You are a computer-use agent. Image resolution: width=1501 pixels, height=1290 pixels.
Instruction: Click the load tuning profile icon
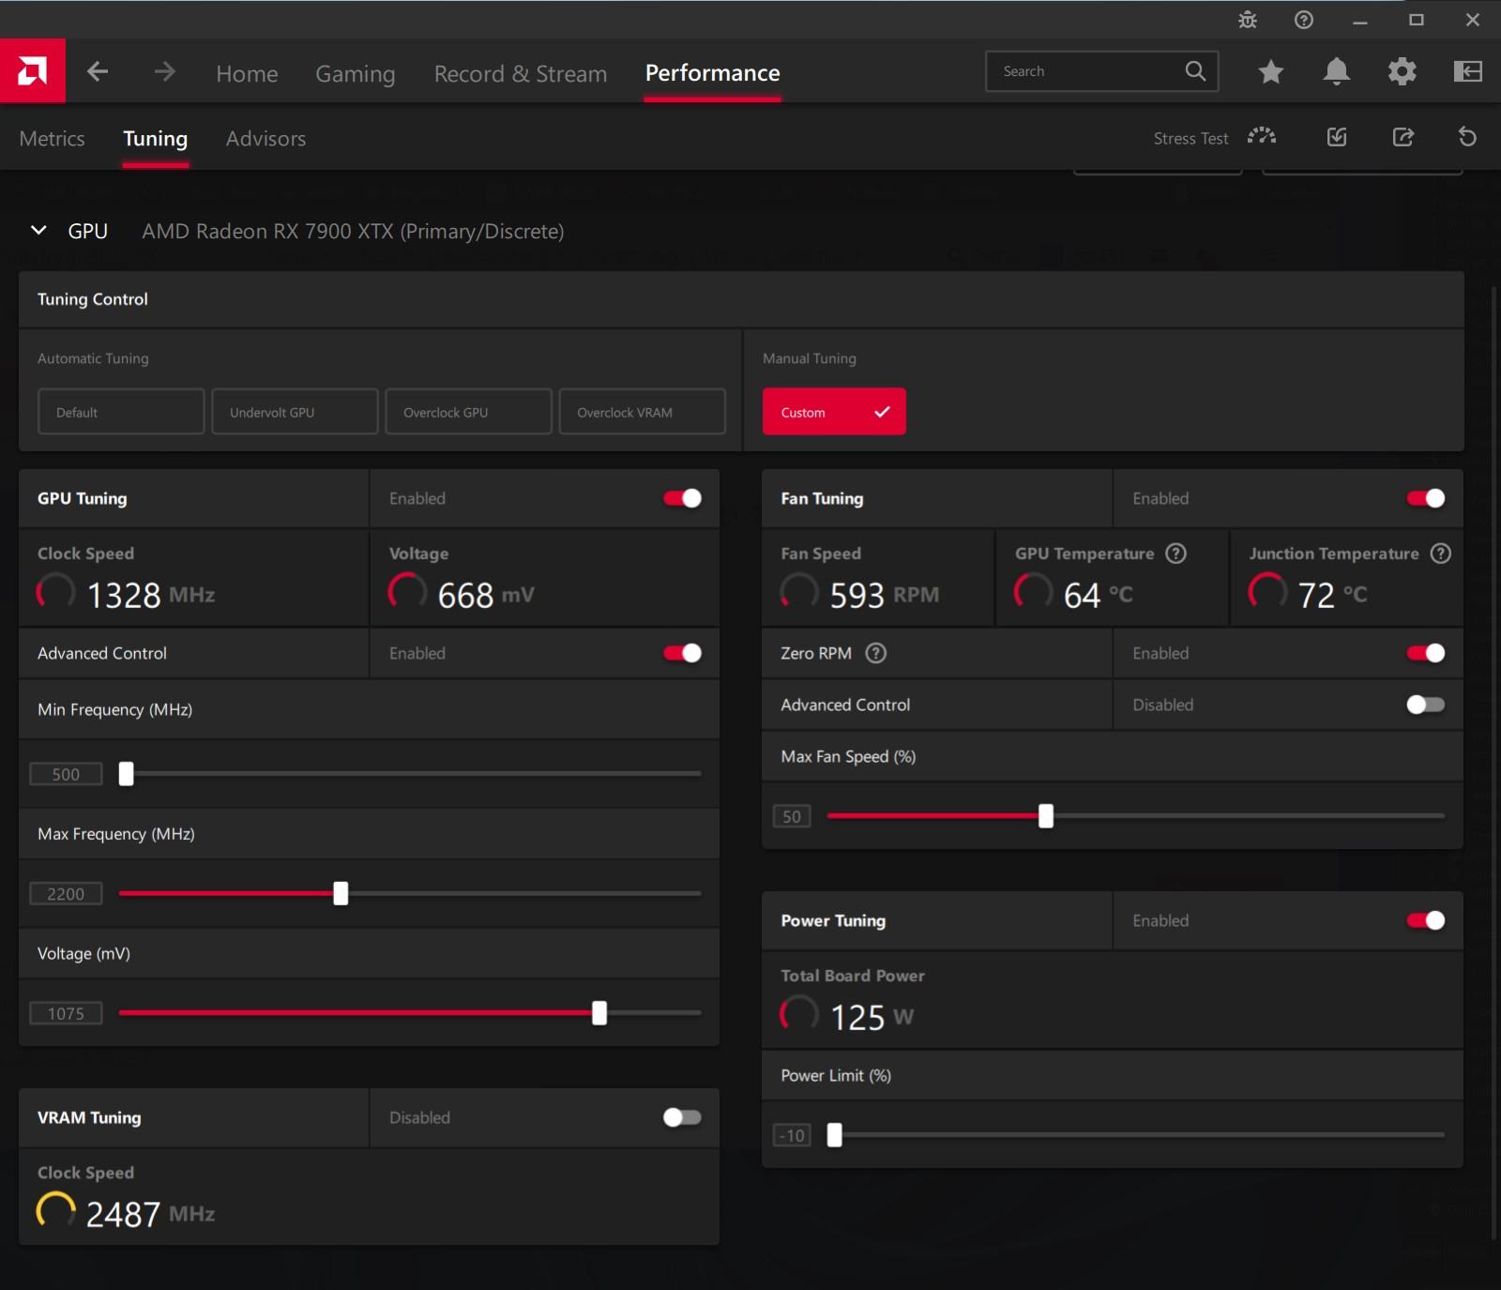click(x=1337, y=137)
